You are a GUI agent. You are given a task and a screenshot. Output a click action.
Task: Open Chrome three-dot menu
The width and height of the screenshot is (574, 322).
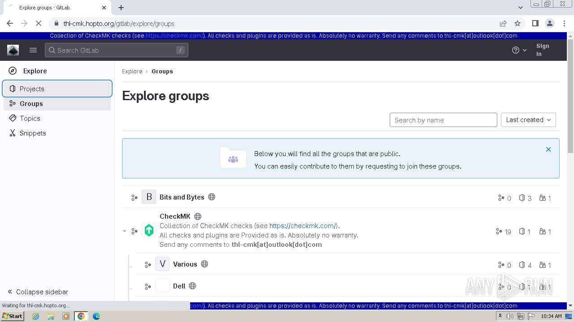click(564, 23)
